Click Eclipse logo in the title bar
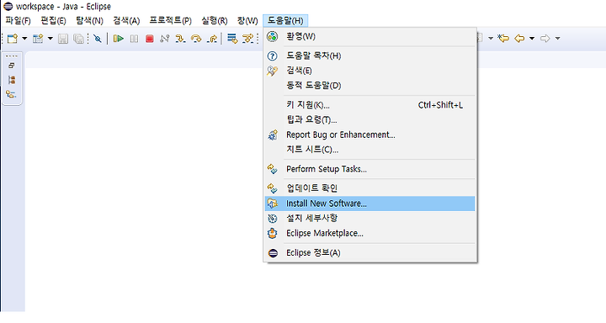The width and height of the screenshot is (606, 323). 8,6
